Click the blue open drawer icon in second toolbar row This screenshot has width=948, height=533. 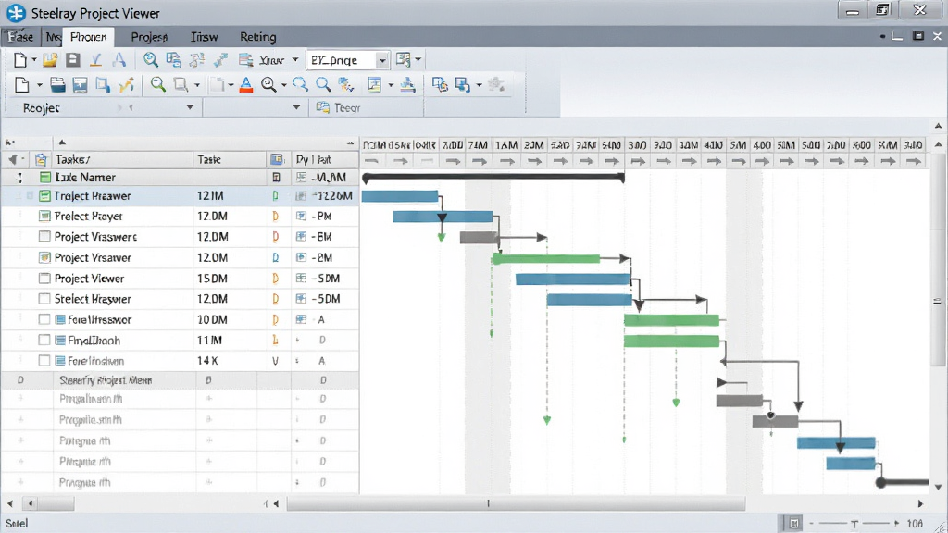click(x=57, y=84)
